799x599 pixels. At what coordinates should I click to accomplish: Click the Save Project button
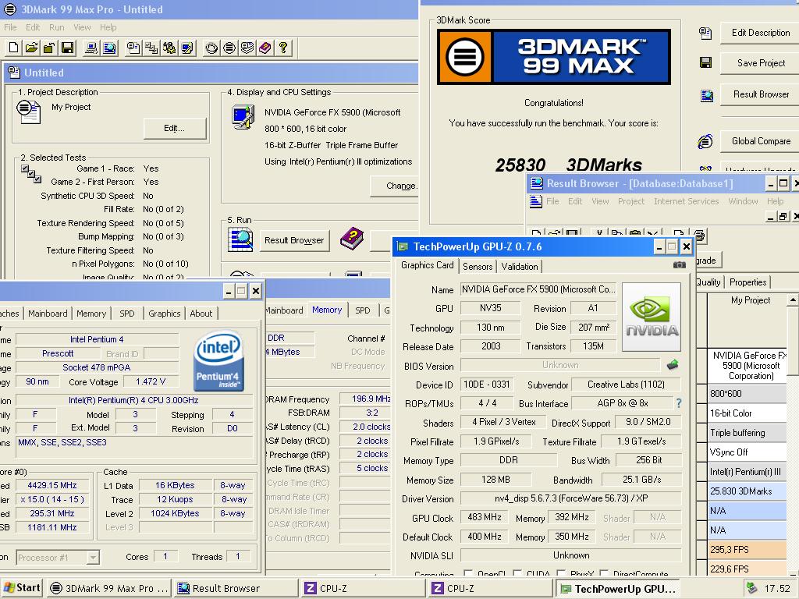click(760, 63)
